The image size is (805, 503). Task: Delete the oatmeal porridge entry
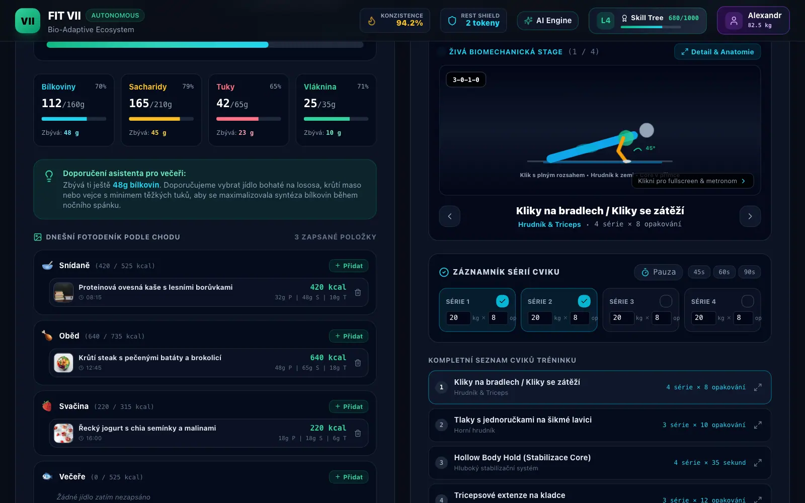pos(358,292)
